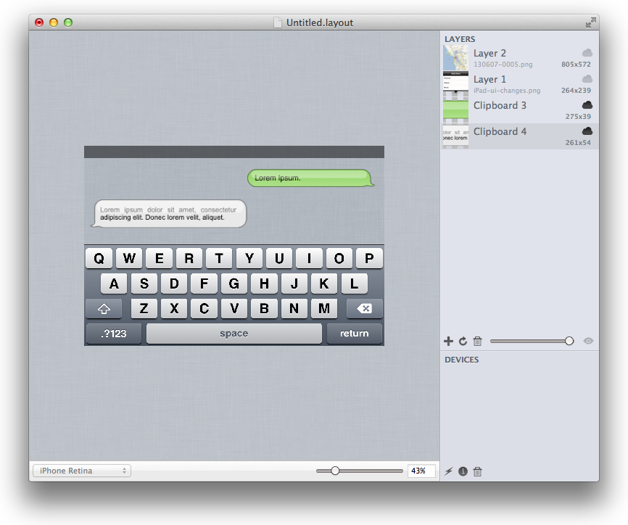Click the shift key on the keyboard

click(104, 308)
